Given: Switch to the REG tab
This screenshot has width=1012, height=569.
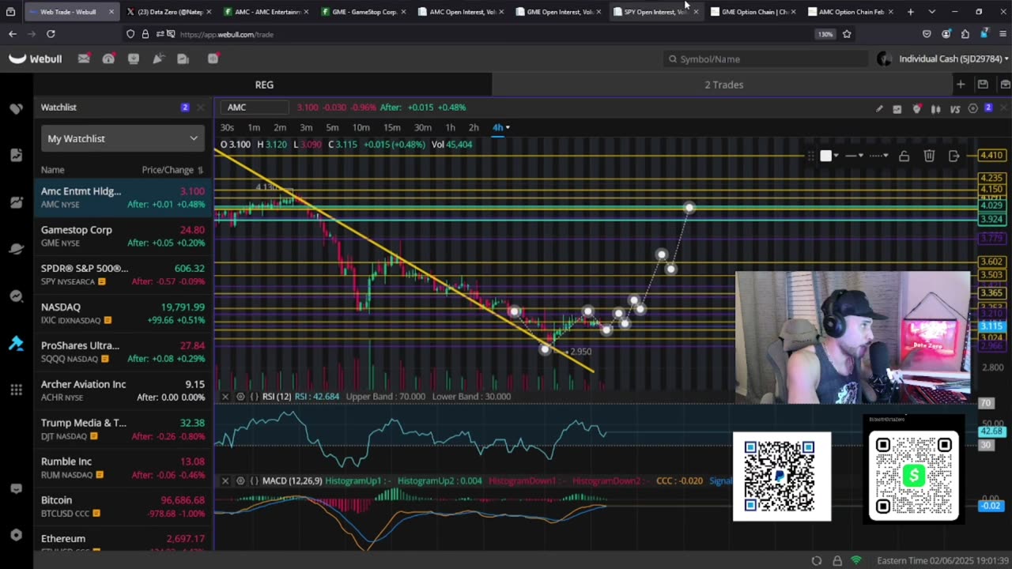Looking at the screenshot, I should 264,85.
